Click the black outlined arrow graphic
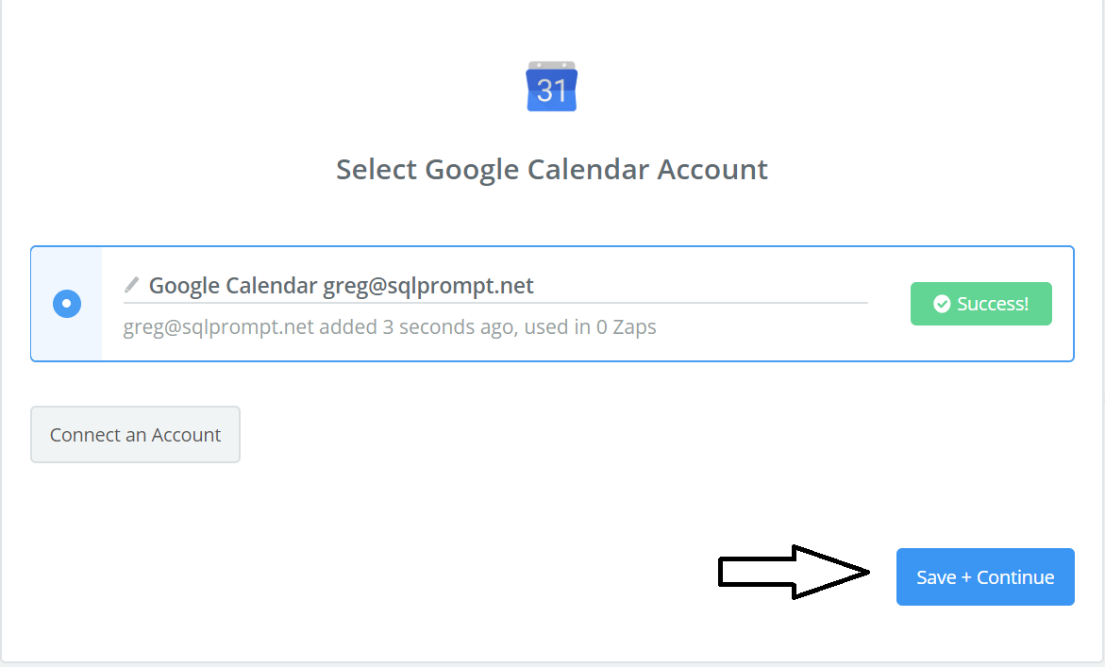The width and height of the screenshot is (1105, 667). (794, 572)
